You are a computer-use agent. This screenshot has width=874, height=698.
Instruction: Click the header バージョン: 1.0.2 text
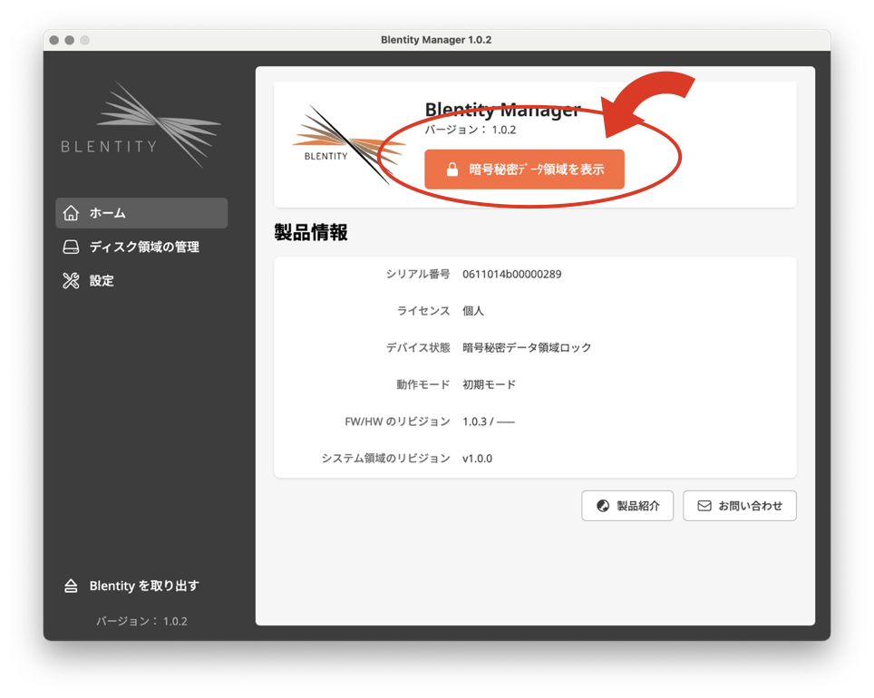(x=471, y=130)
